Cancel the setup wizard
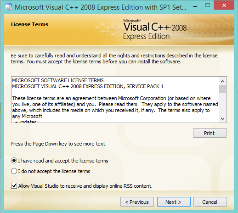238x213 pixels. tap(210, 202)
